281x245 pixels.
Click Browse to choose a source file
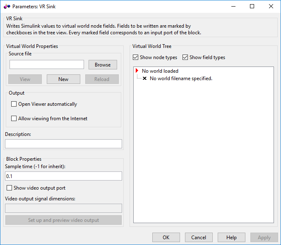point(103,65)
